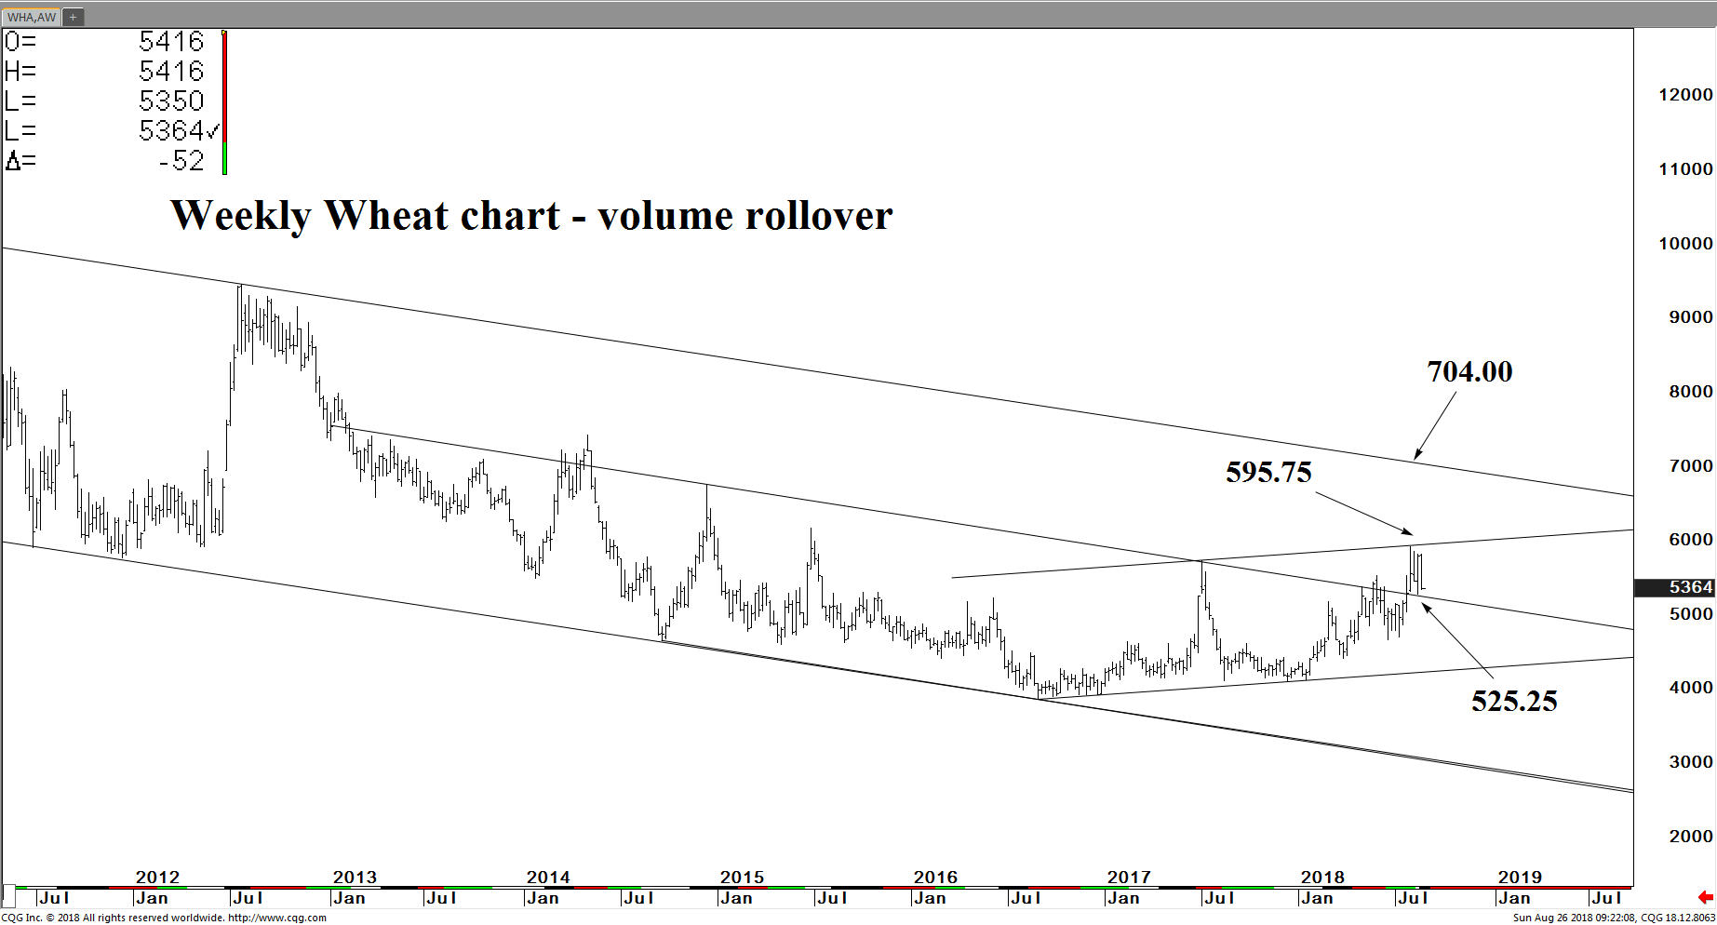Viewport: 1717px width, 925px height.
Task: Select the 595.75 annotation label
Action: (1268, 472)
